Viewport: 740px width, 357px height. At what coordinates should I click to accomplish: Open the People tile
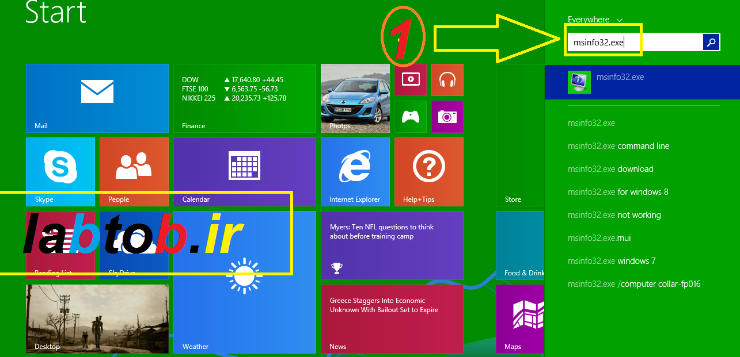click(134, 172)
